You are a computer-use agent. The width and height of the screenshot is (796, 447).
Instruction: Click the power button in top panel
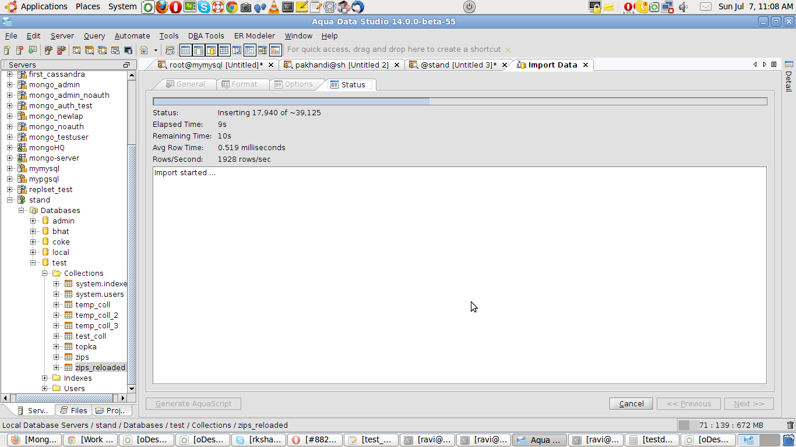(469, 7)
